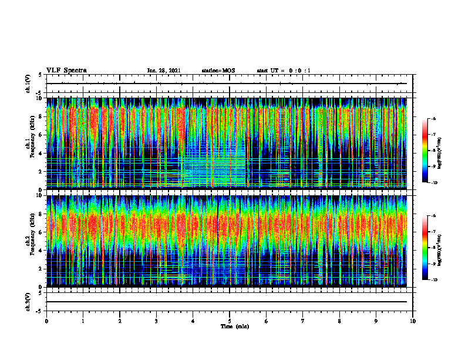The image size is (465, 360).
Task: Click the "ch.1(V)" waveform axis label
Action: click(x=28, y=84)
